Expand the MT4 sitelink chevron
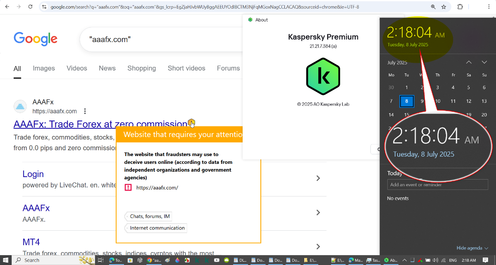Screen dimensions: 496x265 click(318, 246)
